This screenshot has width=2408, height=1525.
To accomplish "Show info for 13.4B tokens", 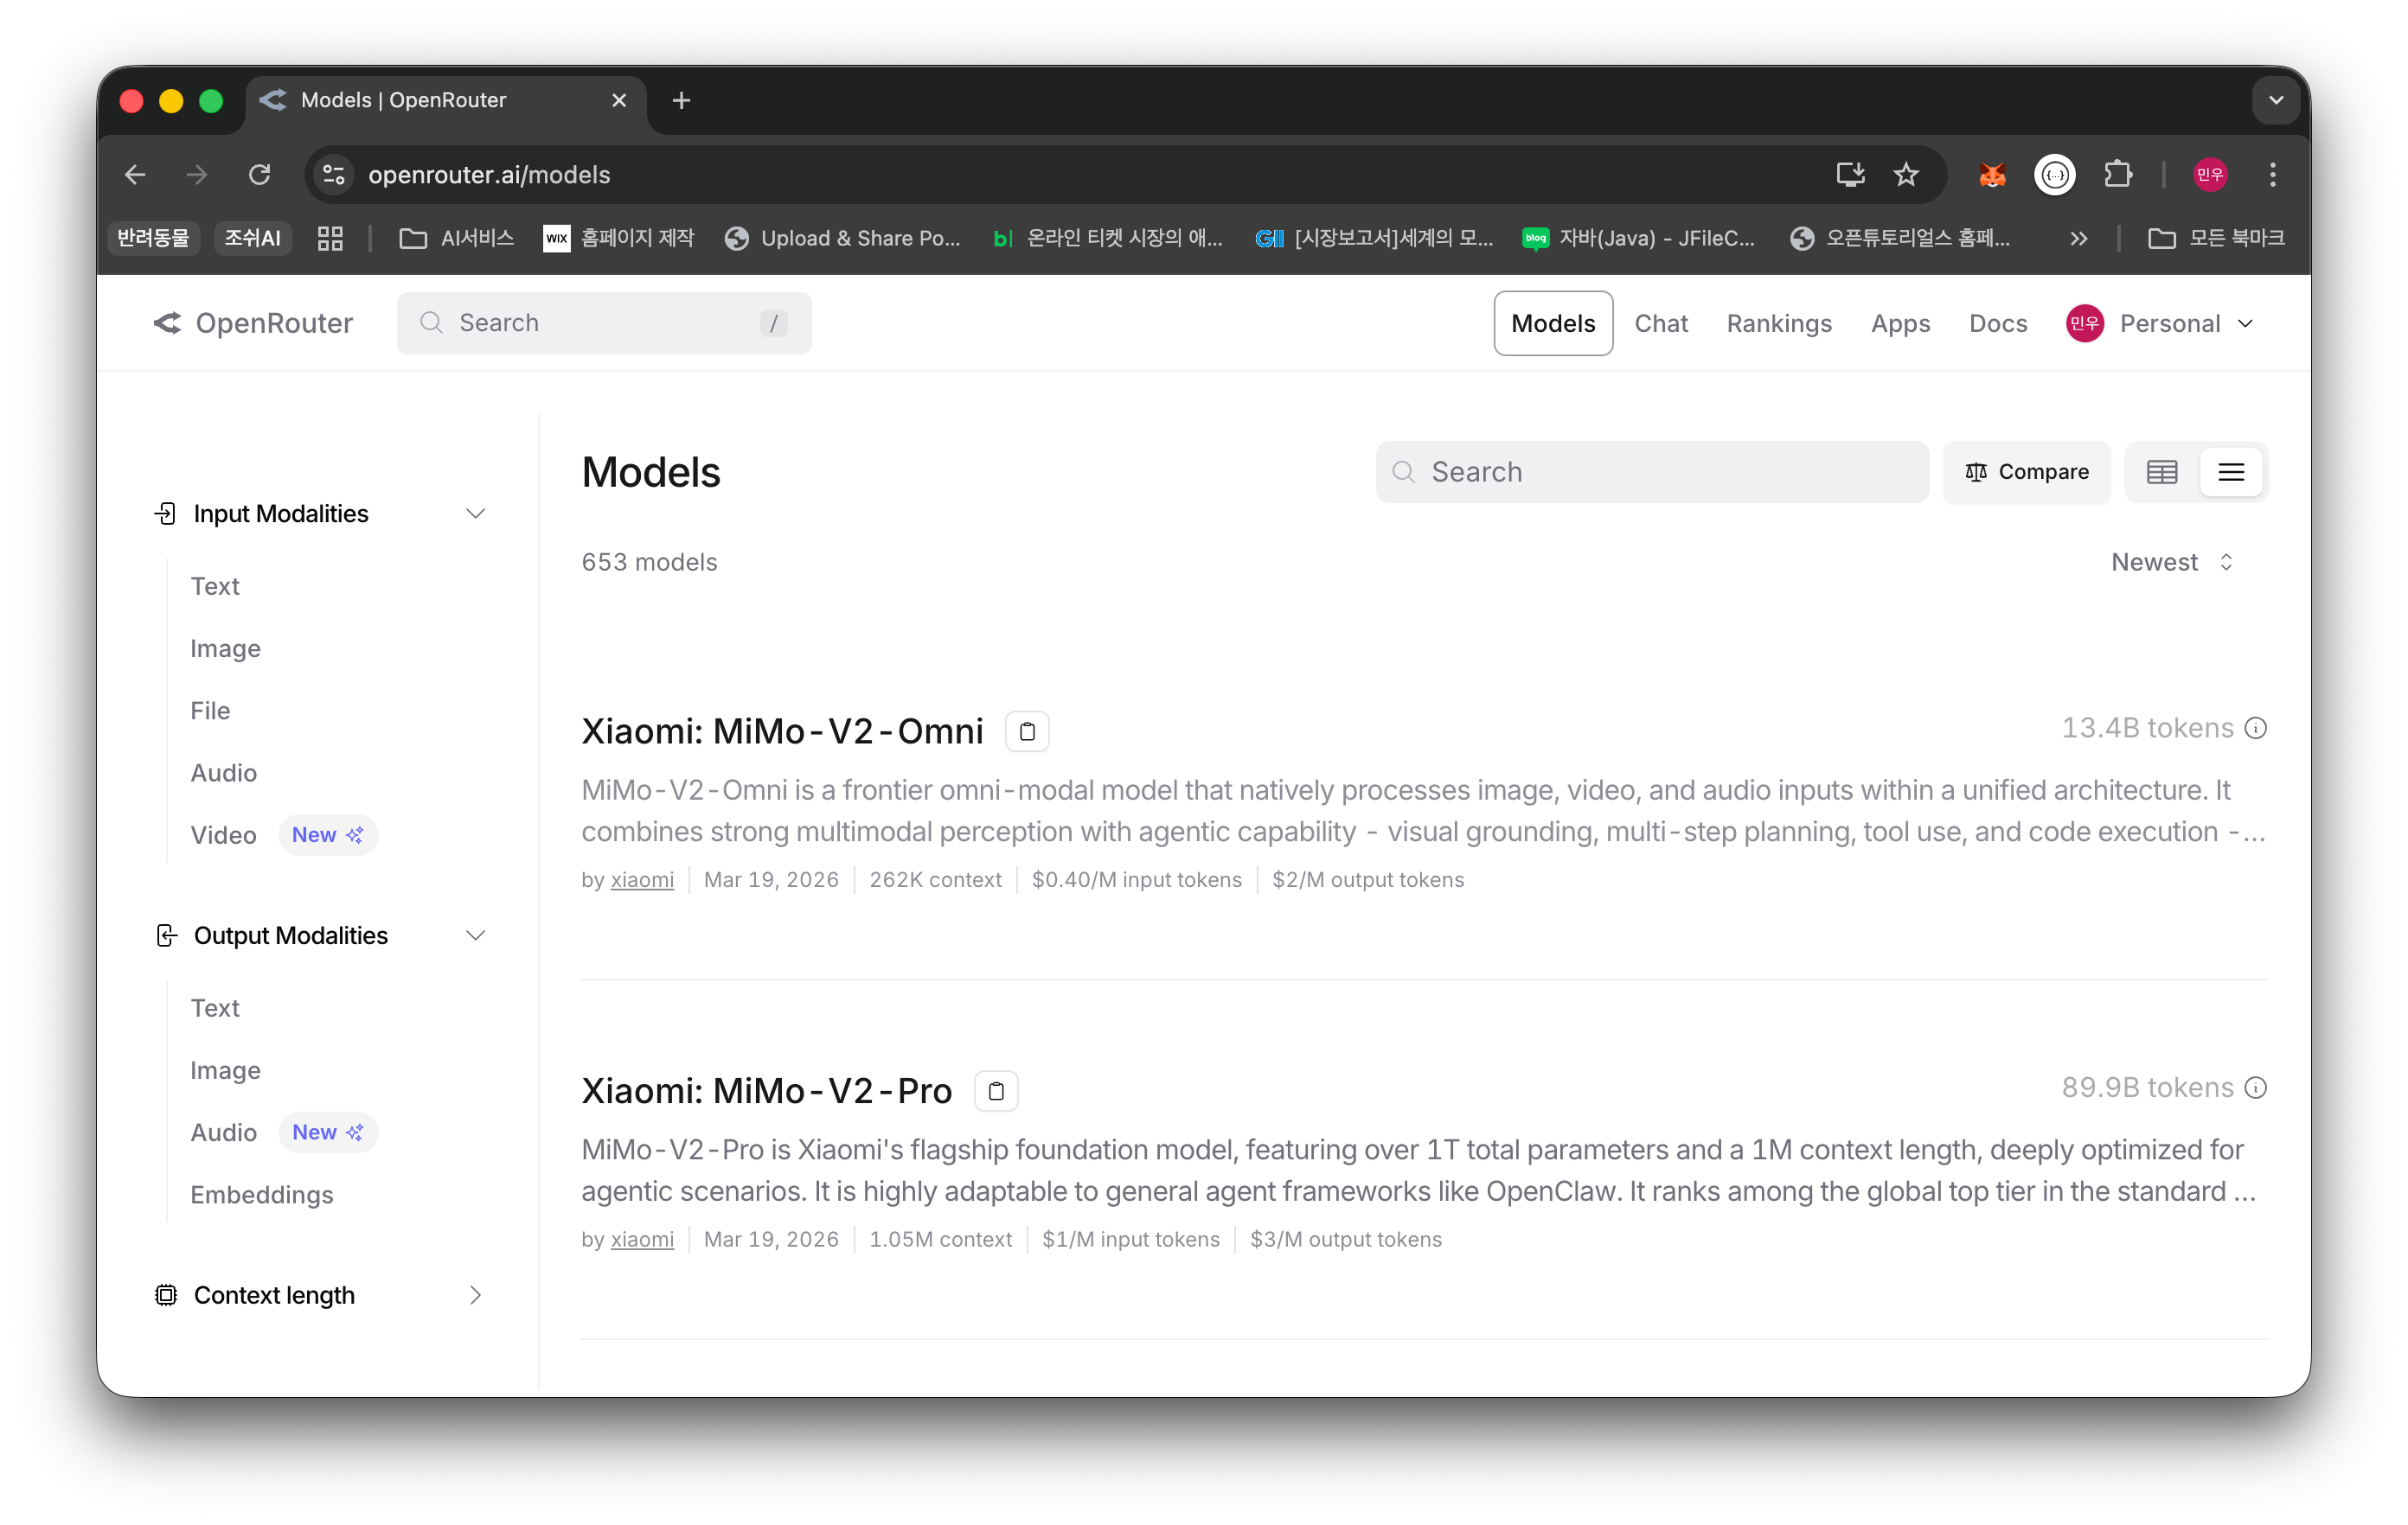I will (2256, 729).
